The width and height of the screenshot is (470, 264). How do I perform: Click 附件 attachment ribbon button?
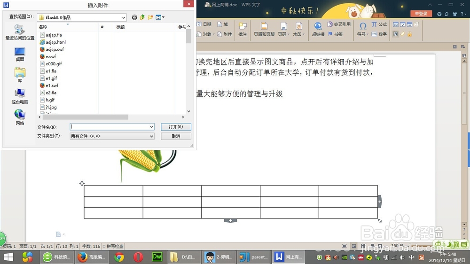pyautogui.click(x=225, y=34)
